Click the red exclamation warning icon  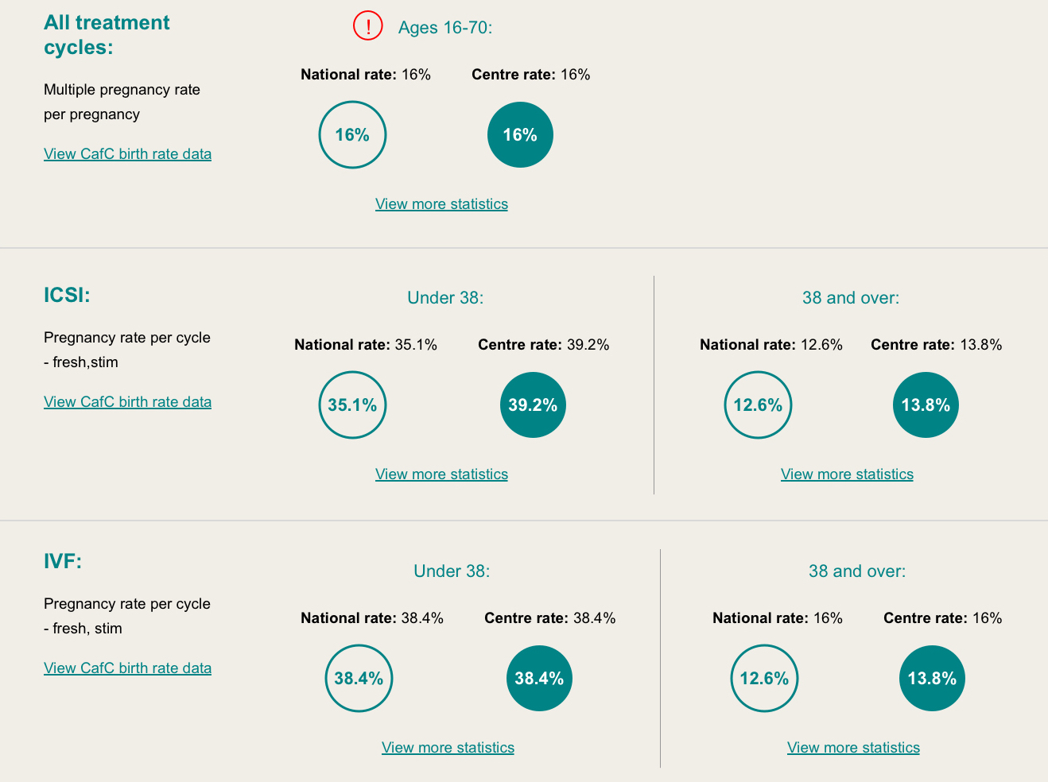(368, 26)
